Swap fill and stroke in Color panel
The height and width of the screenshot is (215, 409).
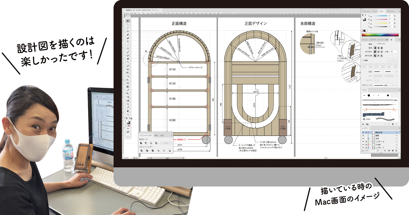365,15
